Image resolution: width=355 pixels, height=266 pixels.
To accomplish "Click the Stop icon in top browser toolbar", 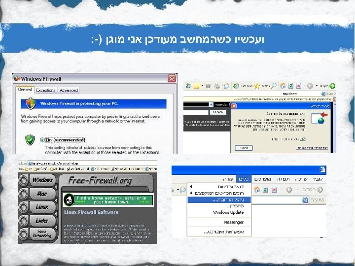I will click(x=299, y=86).
